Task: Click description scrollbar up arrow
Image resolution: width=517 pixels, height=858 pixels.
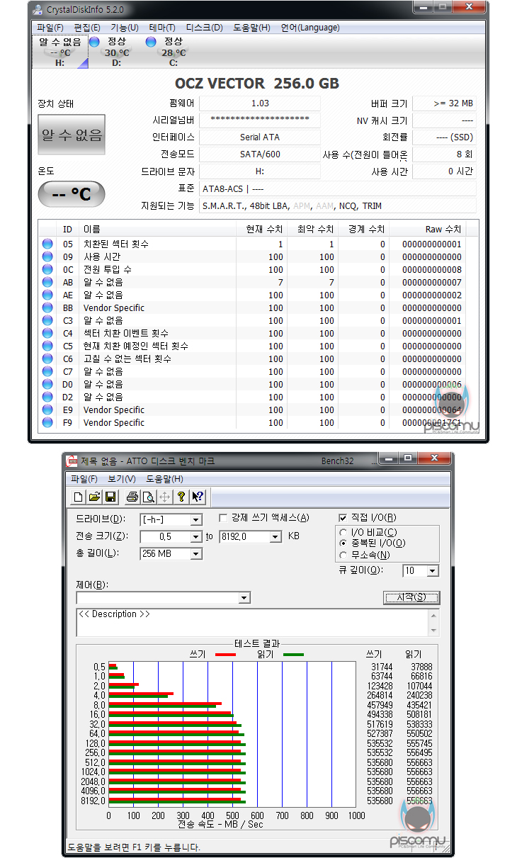Action: coord(433,614)
